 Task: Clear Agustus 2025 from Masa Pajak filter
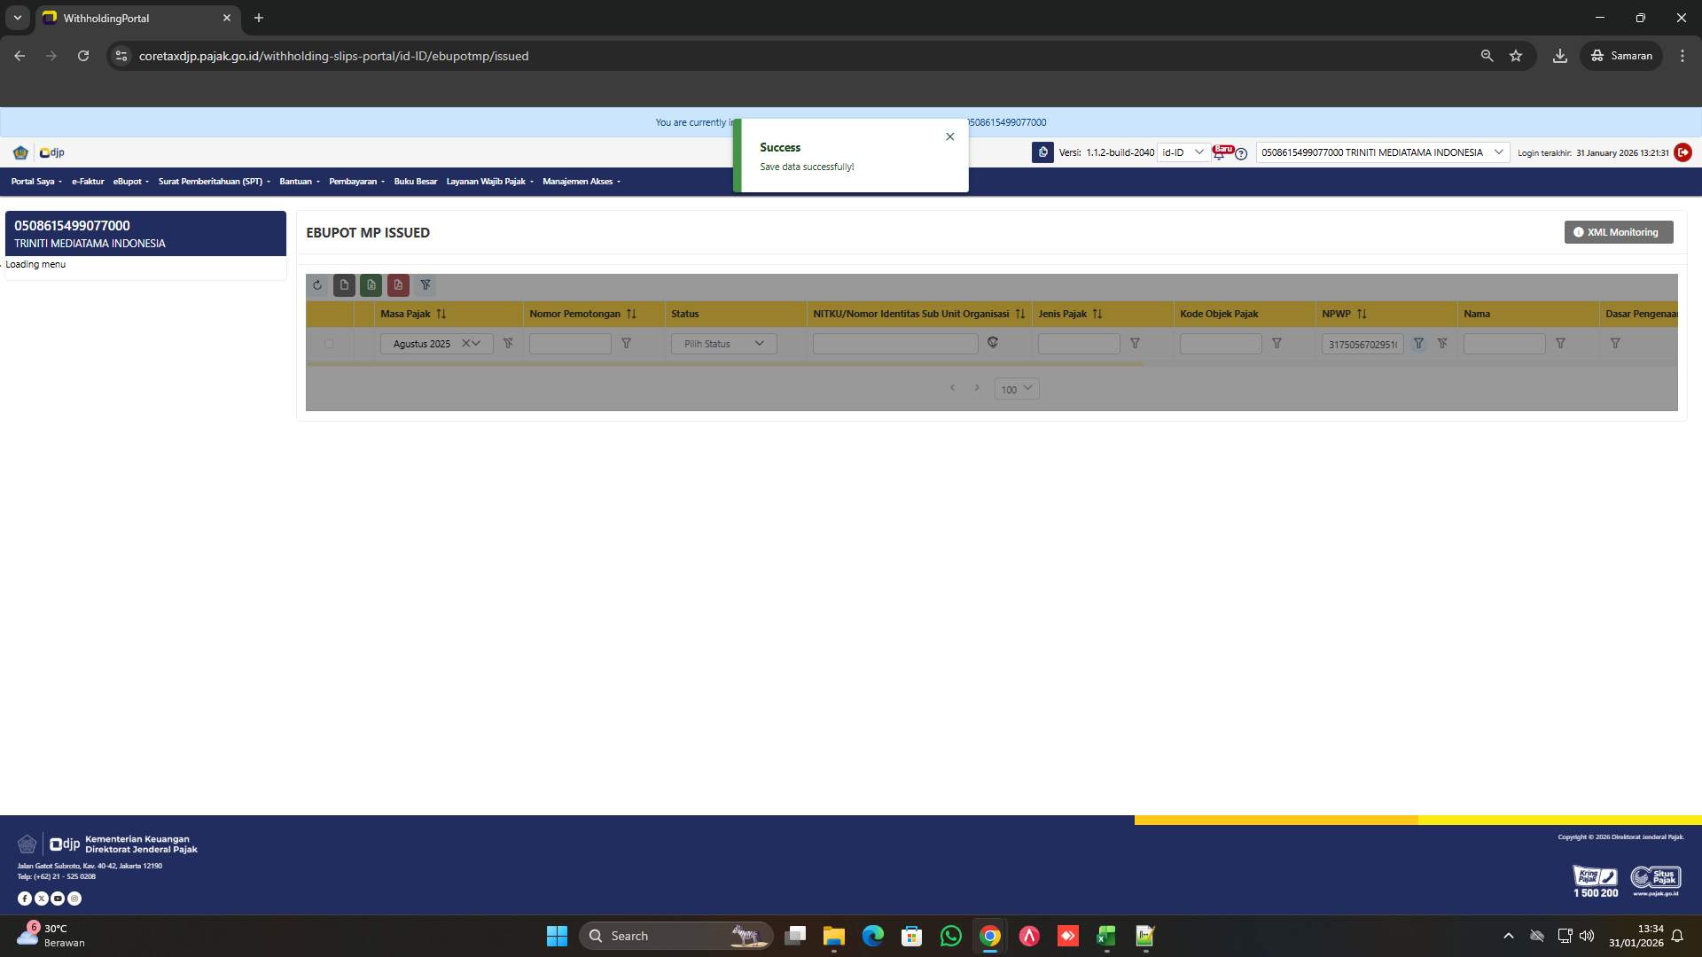pos(465,344)
